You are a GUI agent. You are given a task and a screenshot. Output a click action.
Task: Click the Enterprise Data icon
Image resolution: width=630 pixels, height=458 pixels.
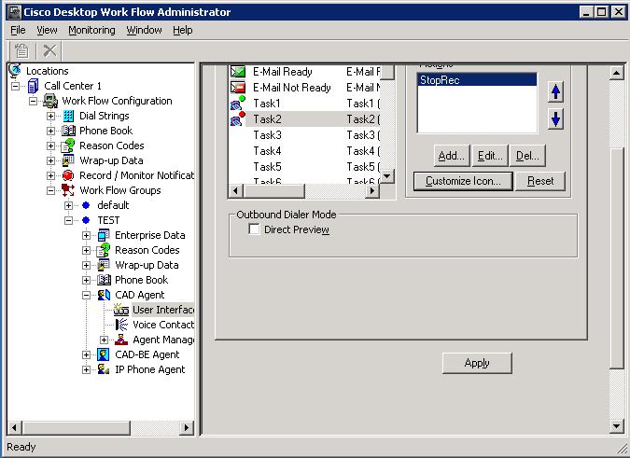[104, 235]
